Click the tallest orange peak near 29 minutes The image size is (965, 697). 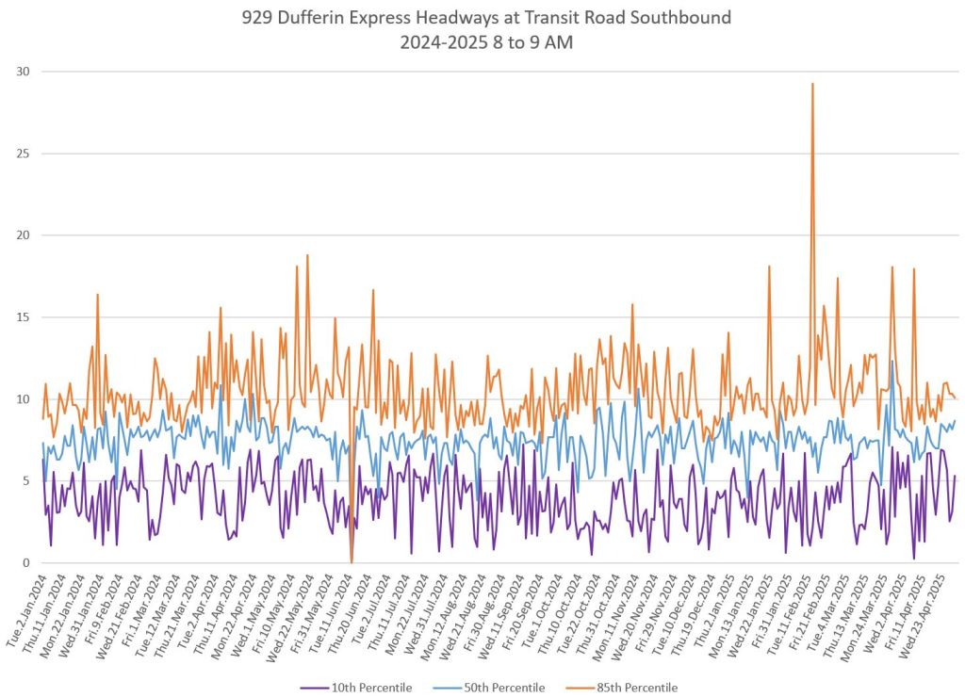point(812,84)
